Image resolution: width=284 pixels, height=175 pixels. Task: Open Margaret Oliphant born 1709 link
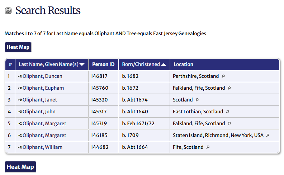44,136
